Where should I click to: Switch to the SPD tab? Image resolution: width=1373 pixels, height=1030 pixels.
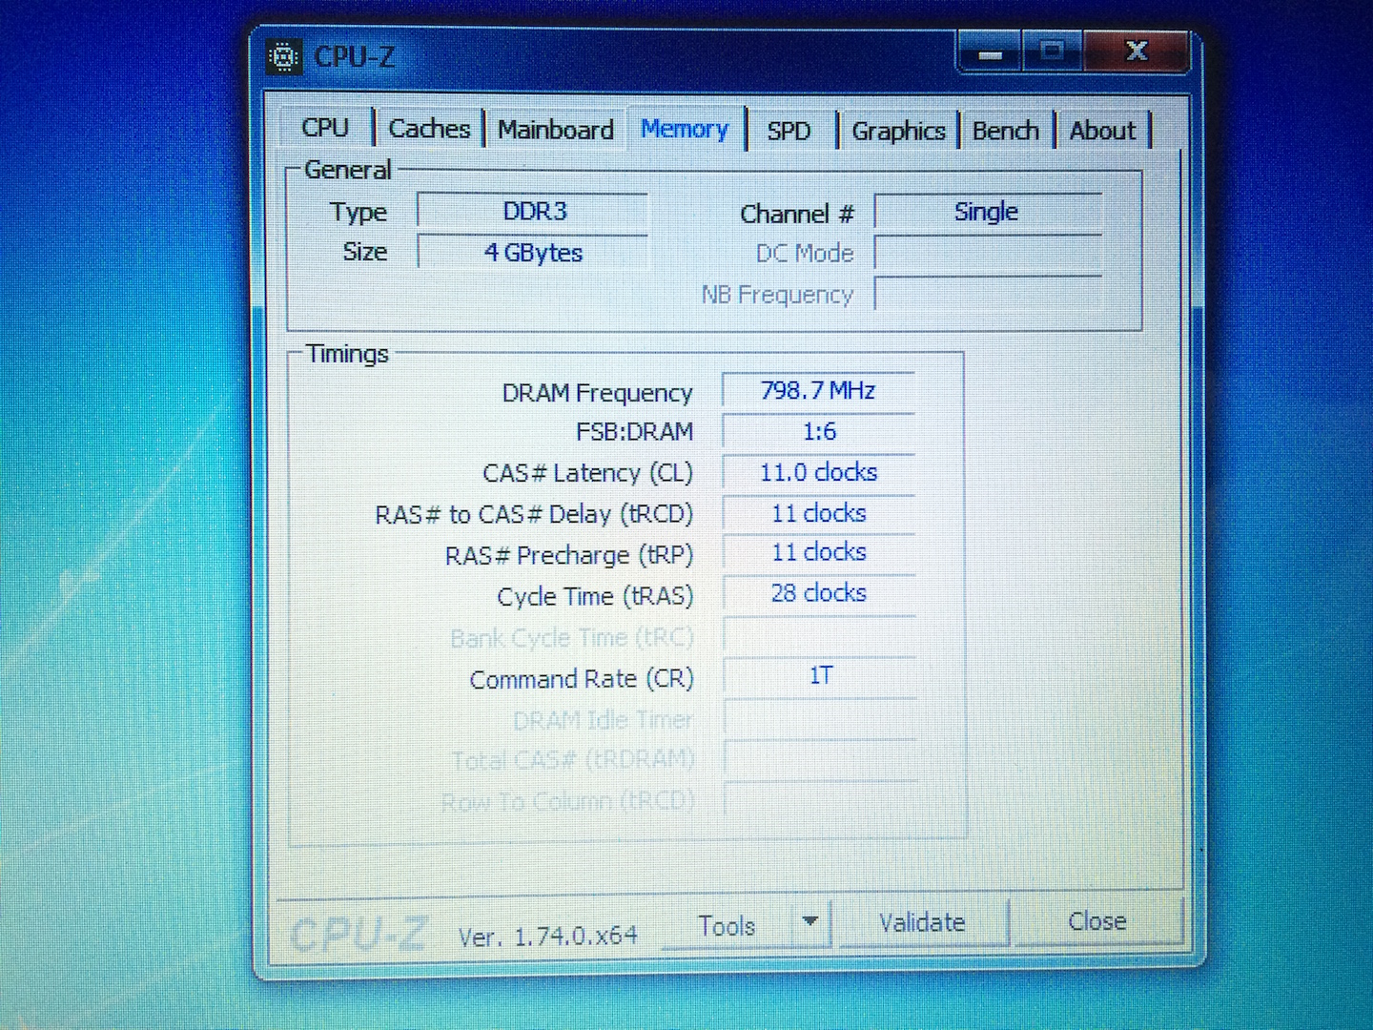[789, 131]
